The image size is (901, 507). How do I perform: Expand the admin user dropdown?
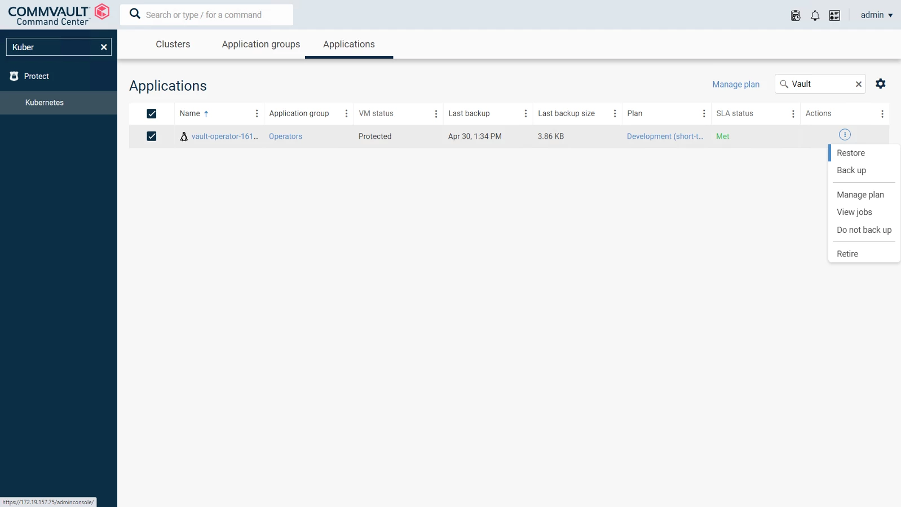(x=876, y=15)
